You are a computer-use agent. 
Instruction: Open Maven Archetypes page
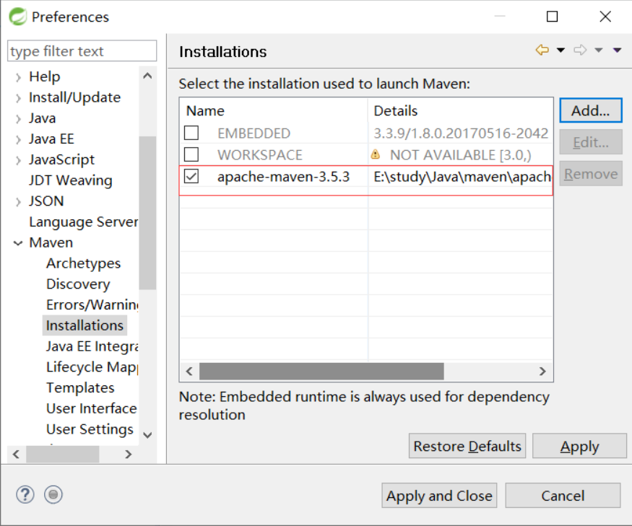click(84, 263)
